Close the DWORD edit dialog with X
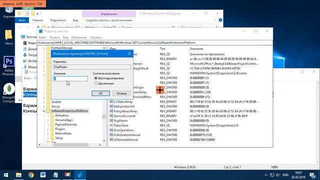Image resolution: width=320 pixels, height=180 pixels. [x=129, y=53]
